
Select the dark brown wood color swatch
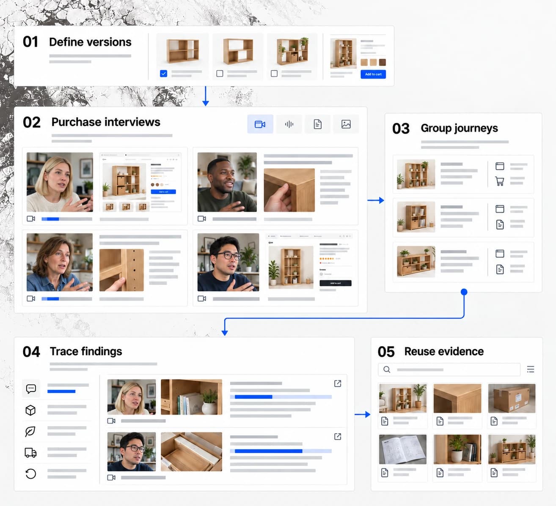pos(383,62)
